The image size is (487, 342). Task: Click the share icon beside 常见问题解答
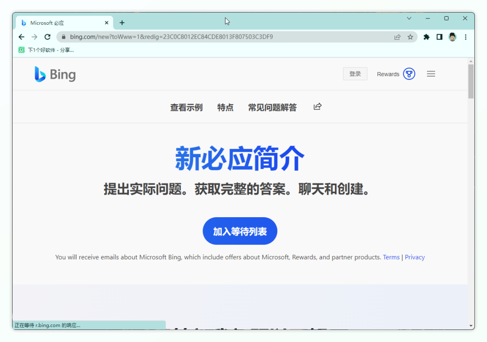click(x=317, y=107)
